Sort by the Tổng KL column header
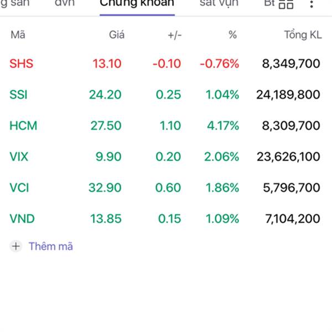 [303, 35]
